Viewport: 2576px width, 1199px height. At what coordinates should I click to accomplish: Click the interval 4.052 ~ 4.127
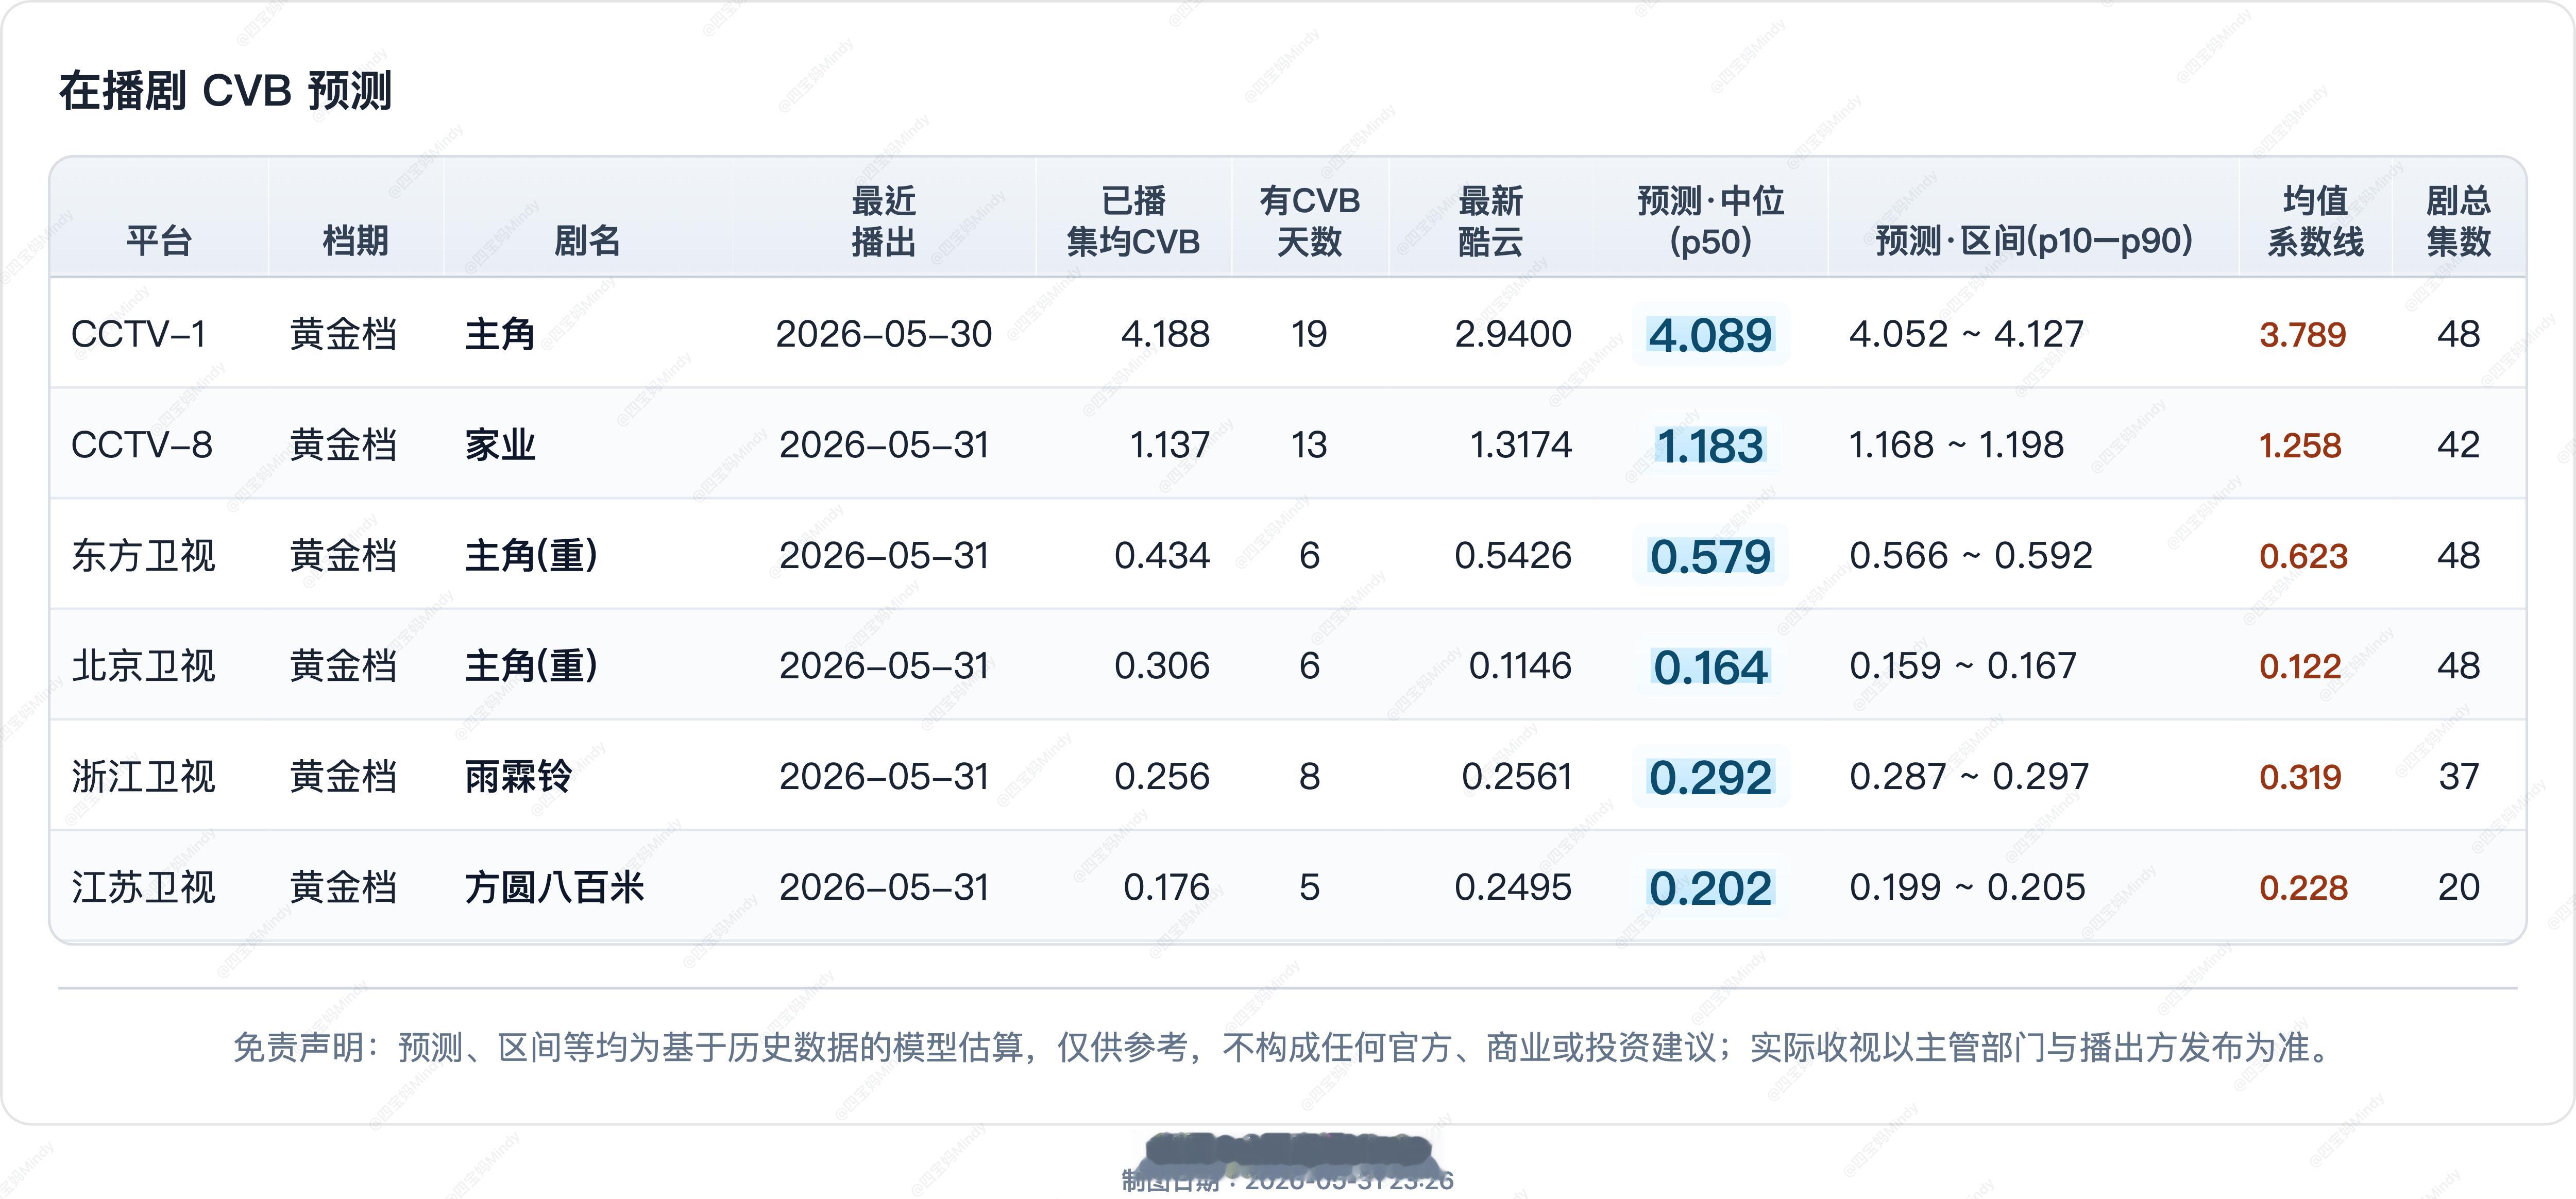point(1966,334)
